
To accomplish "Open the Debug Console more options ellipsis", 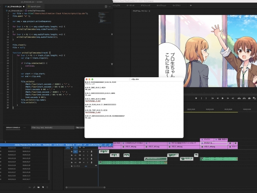I will pyautogui.click(x=24, y=127).
